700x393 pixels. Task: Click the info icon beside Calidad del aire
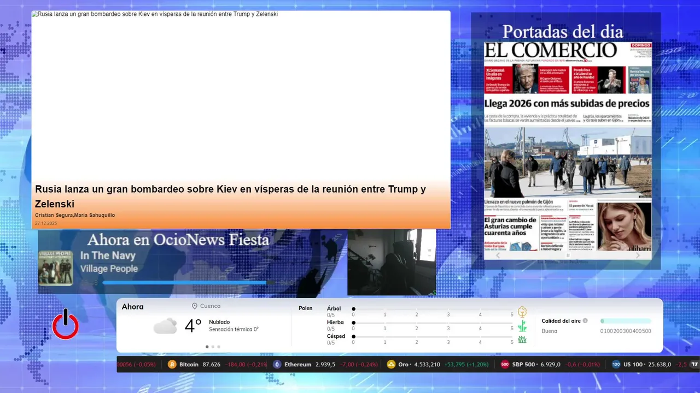click(585, 321)
